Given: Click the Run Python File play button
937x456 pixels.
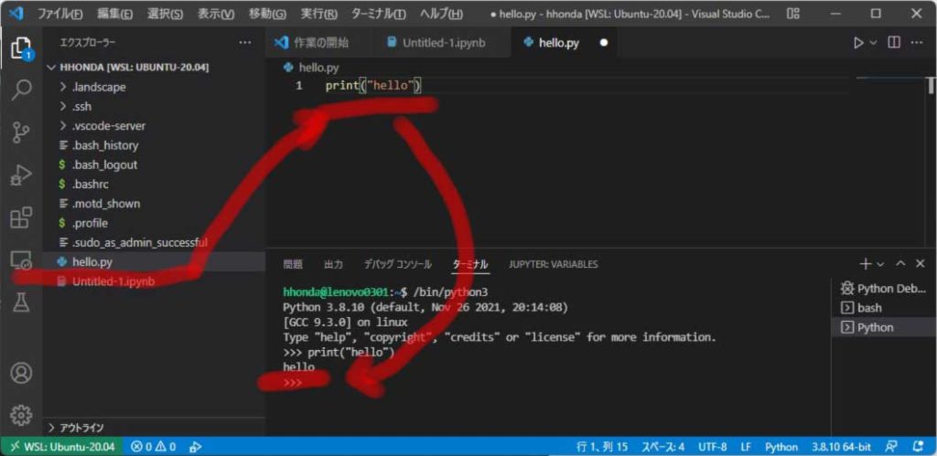Looking at the screenshot, I should (x=857, y=43).
